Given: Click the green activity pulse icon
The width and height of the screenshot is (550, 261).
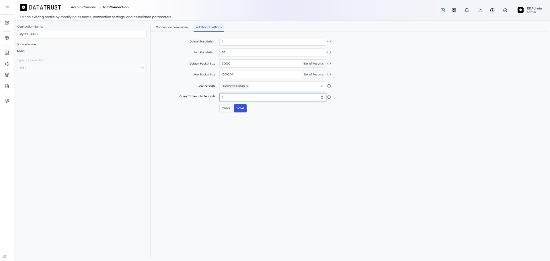Looking at the screenshot, I should [x=443, y=10].
